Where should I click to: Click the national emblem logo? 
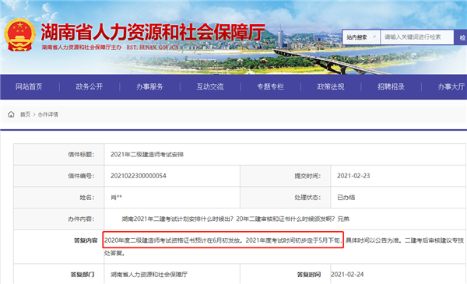point(19,35)
